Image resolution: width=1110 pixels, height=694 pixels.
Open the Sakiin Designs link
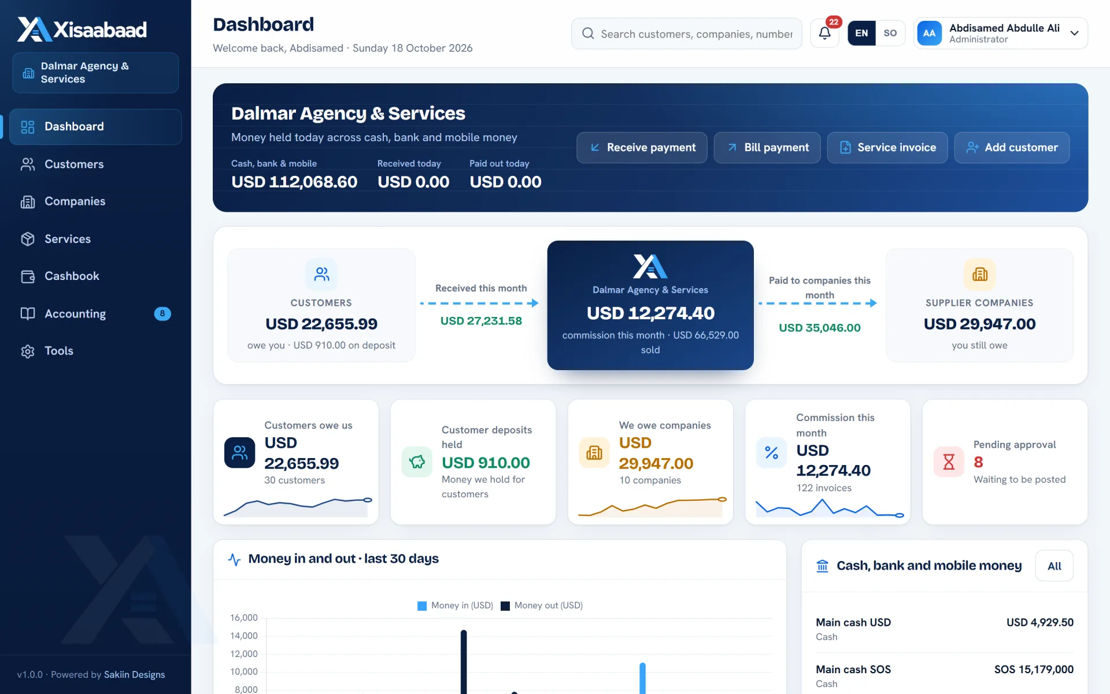(134, 674)
